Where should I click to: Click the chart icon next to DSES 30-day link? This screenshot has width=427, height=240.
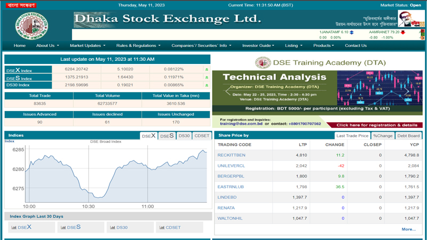63,228
